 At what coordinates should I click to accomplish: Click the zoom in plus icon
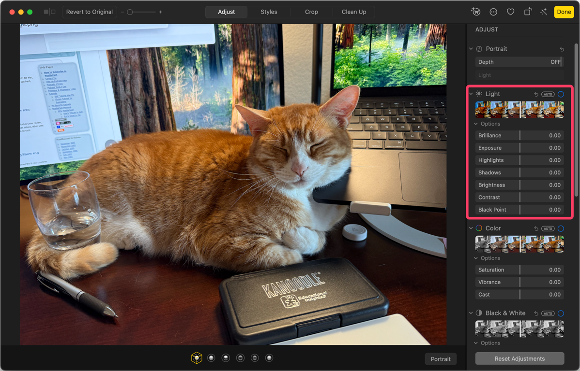click(160, 12)
